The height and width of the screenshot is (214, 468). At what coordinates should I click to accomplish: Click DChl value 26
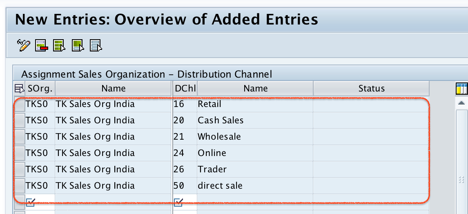pyautogui.click(x=179, y=169)
